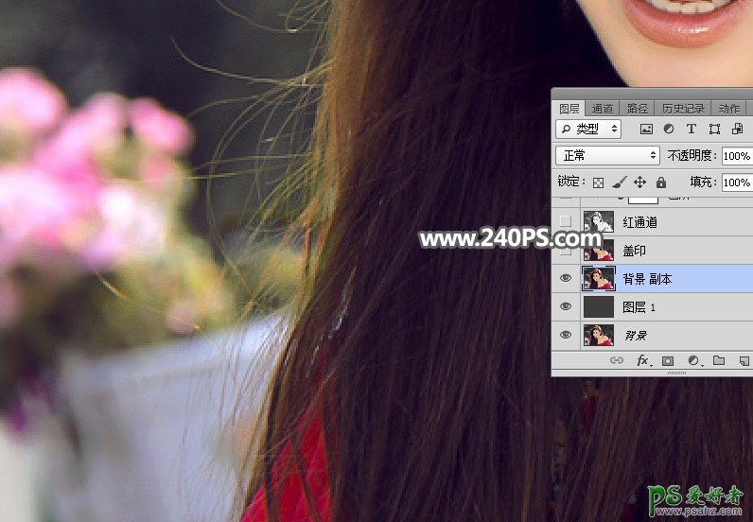The height and width of the screenshot is (522, 753).
Task: Click the 不透明度 value field
Action: tap(737, 156)
